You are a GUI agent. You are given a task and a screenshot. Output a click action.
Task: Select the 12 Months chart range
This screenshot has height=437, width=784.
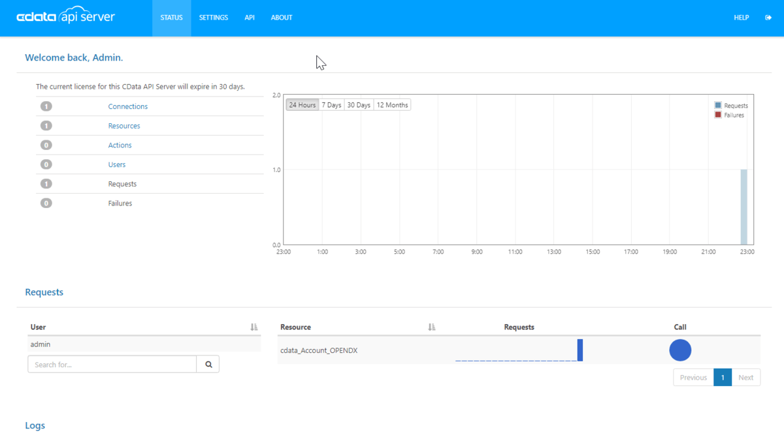point(392,105)
